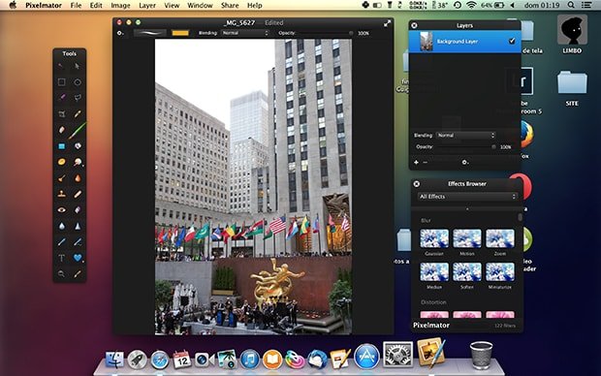Choose the Zoom blur effect thumbnail
Viewport: 601px width, 376px height.
tap(500, 238)
